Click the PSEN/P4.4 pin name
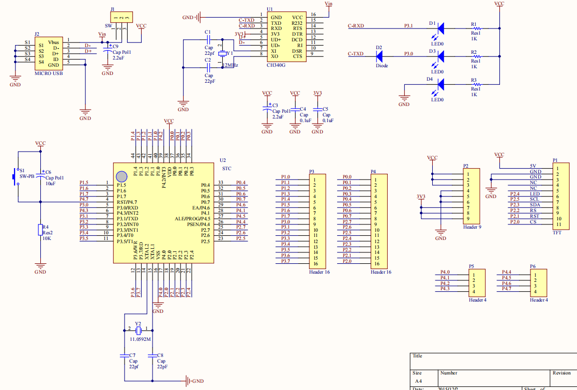This screenshot has height=390, width=577. pyautogui.click(x=199, y=224)
